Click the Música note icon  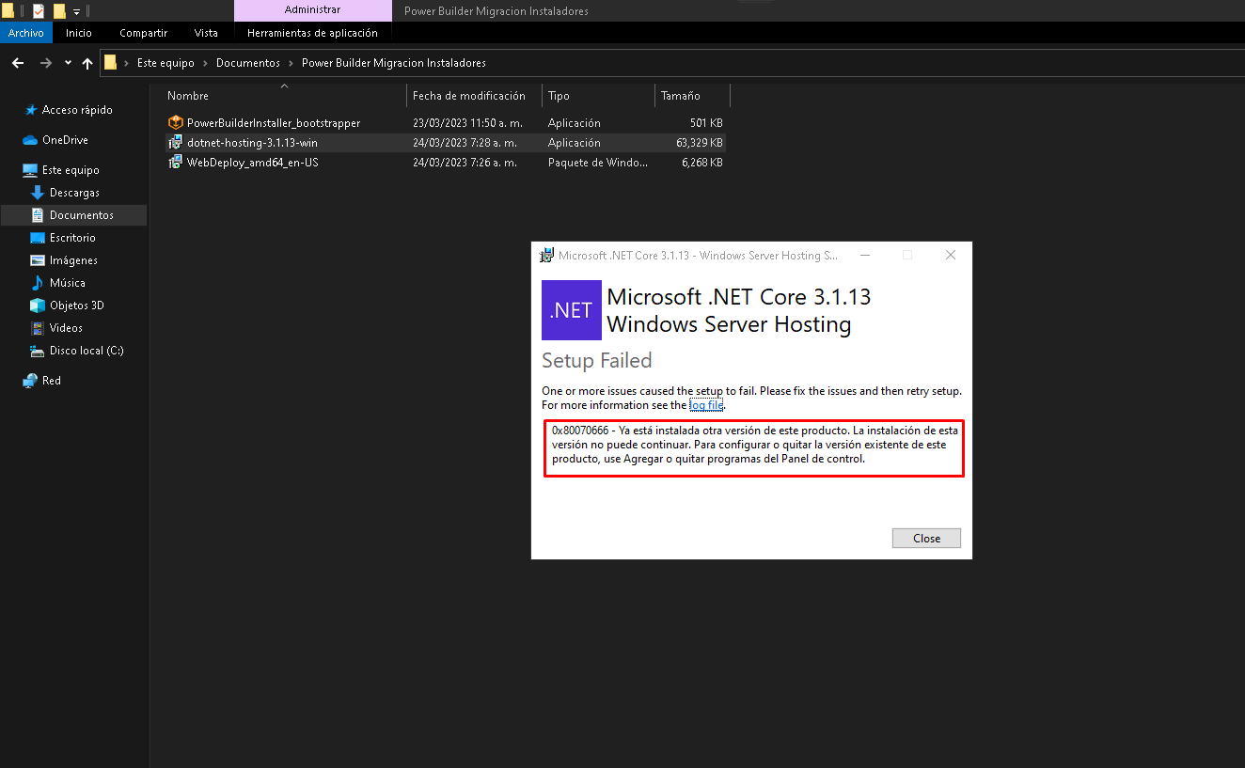pos(38,283)
